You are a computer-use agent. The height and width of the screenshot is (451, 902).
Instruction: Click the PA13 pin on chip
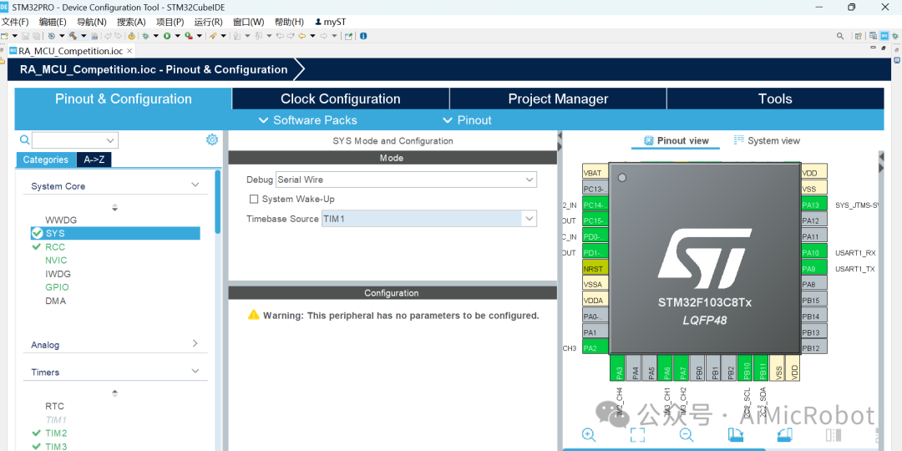[x=814, y=205]
